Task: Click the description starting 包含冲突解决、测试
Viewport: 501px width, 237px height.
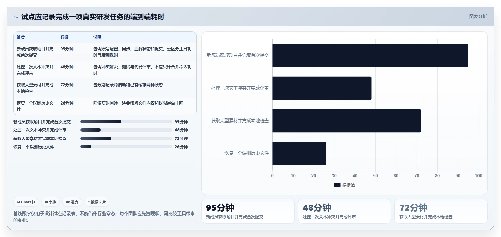Action: [142, 70]
